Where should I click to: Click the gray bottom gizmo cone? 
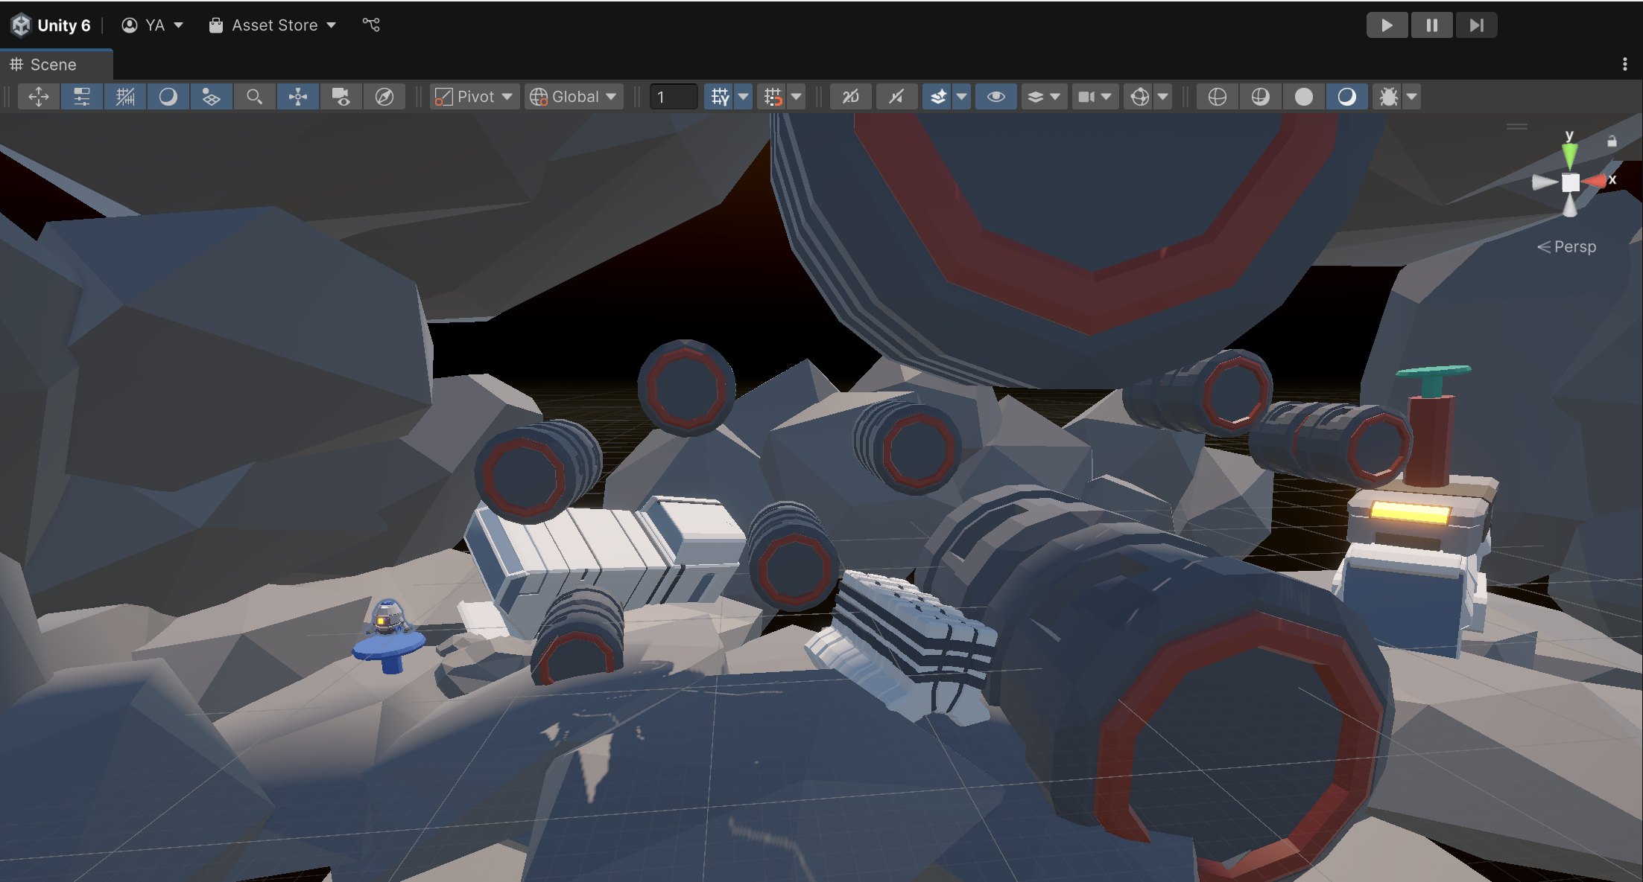click(x=1570, y=205)
